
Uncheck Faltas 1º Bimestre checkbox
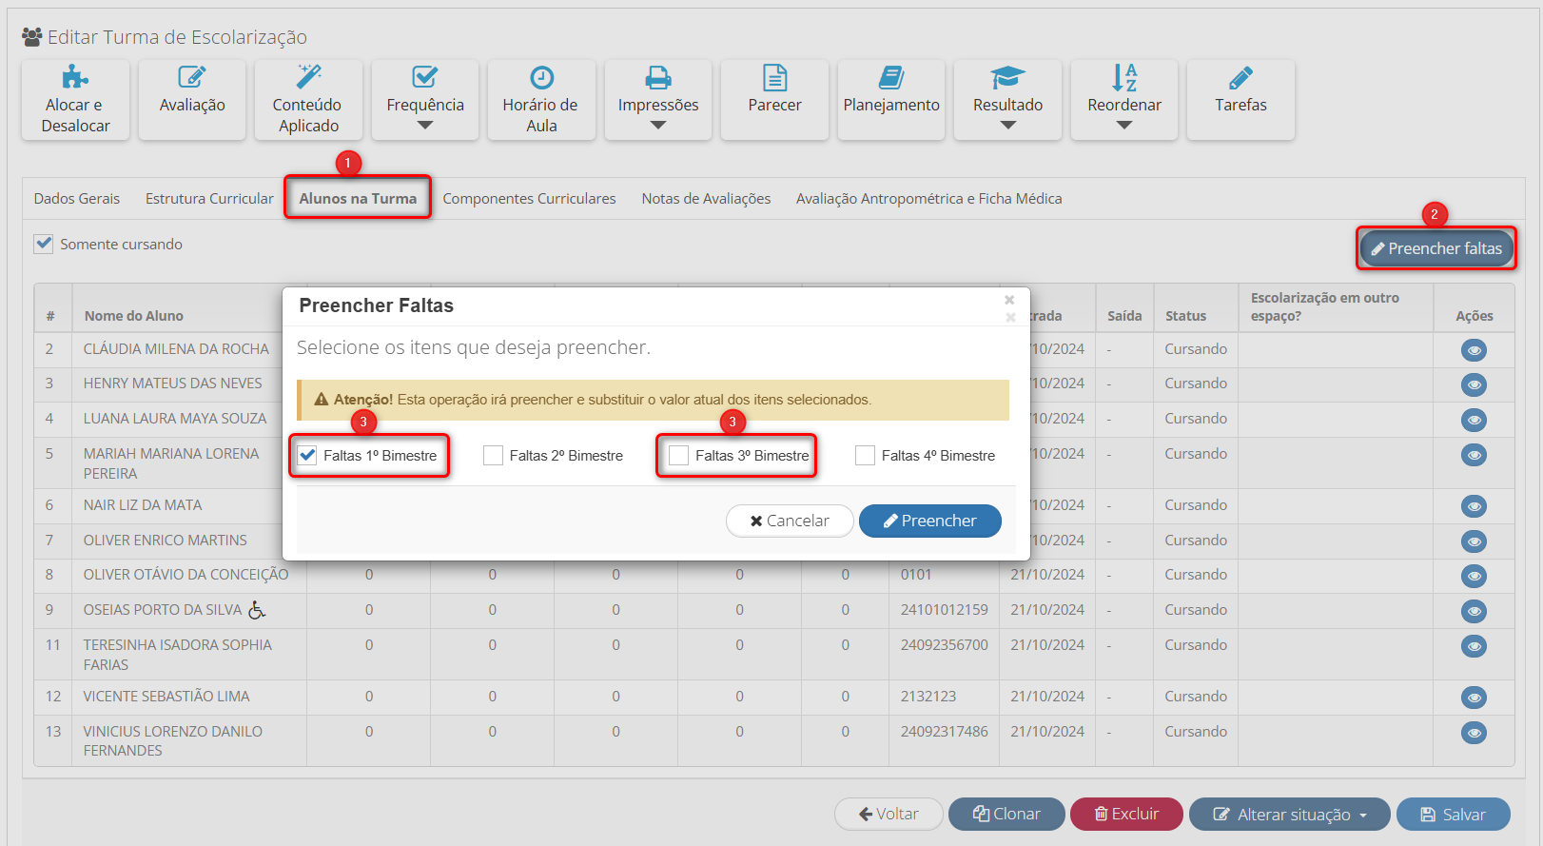307,456
